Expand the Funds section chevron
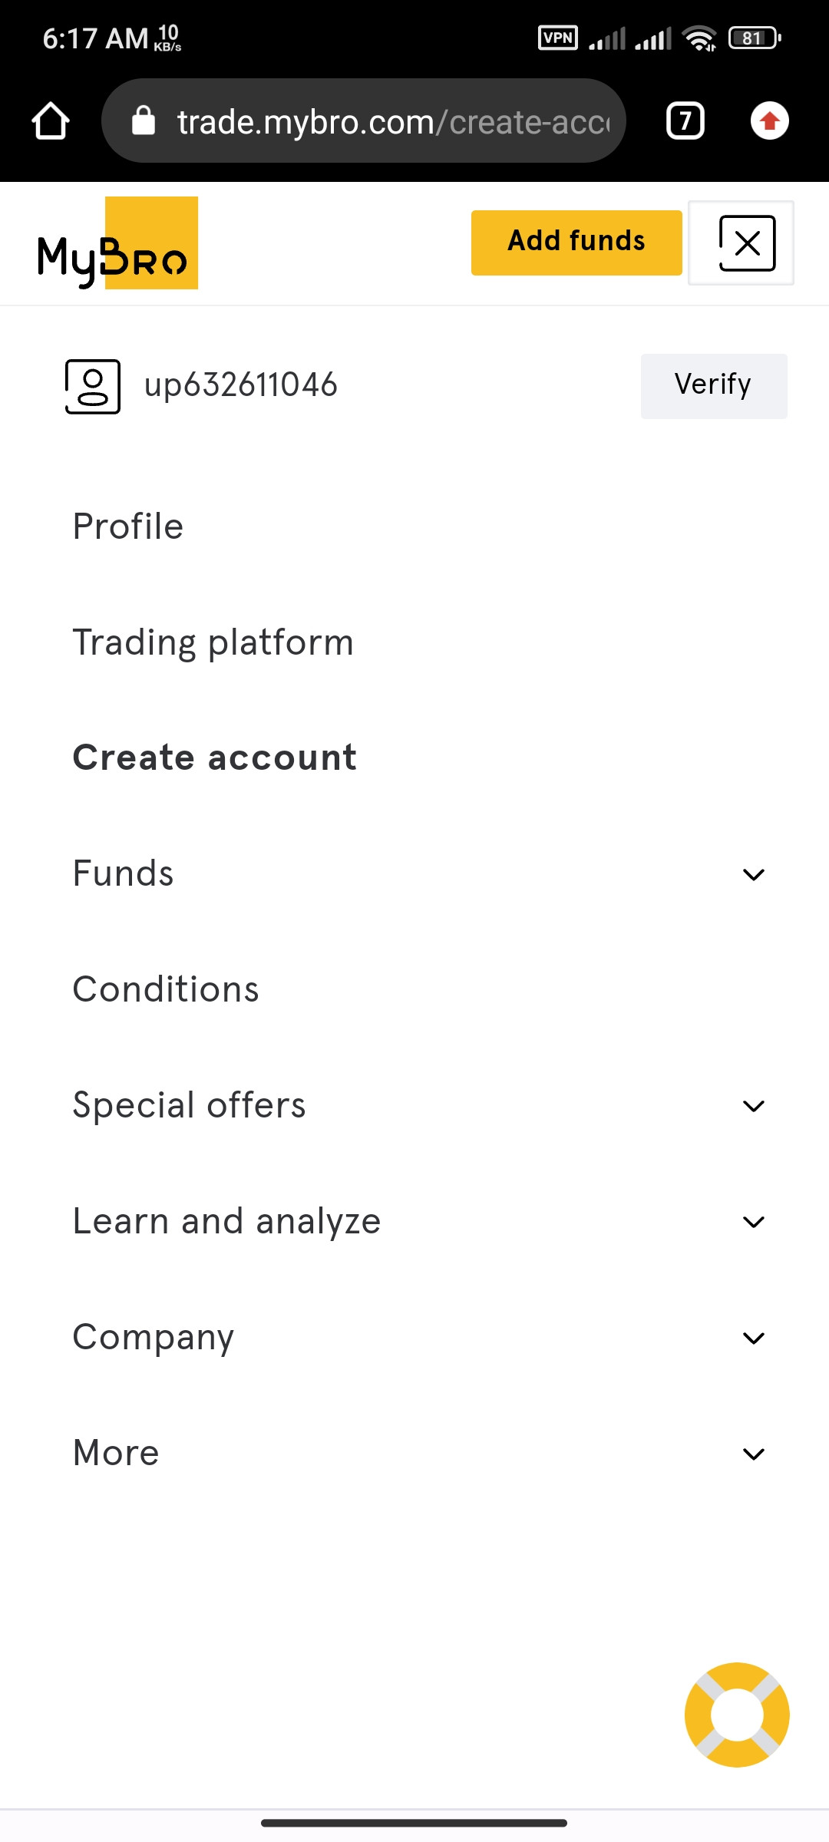 coord(754,875)
